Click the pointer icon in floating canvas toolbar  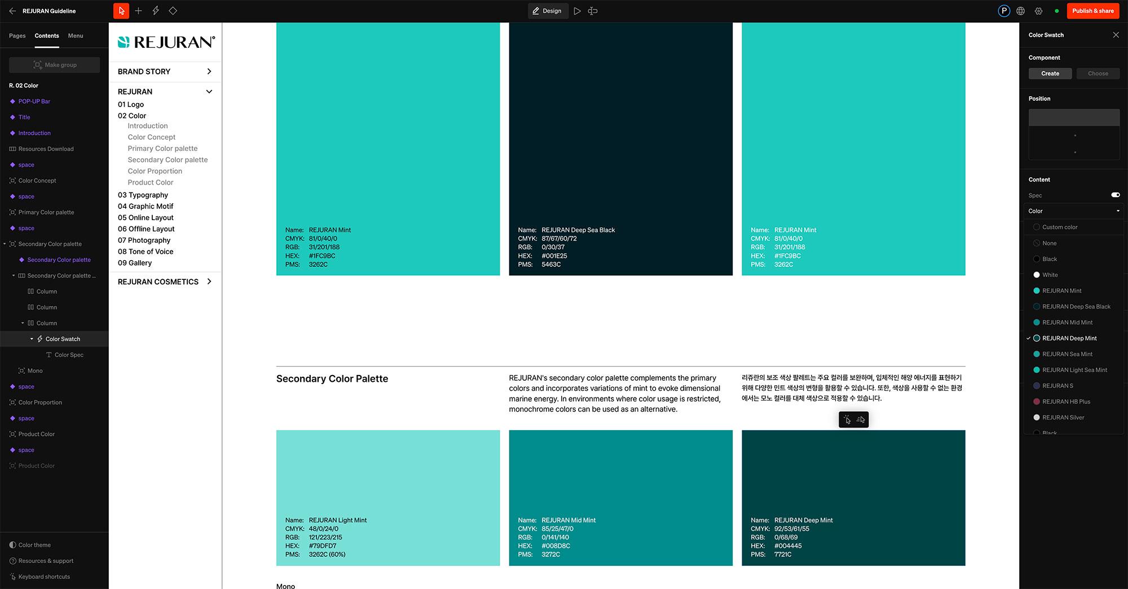(847, 420)
